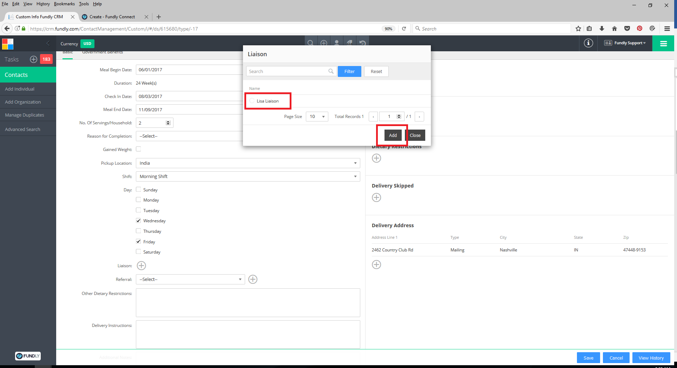Screen dimensions: 677x368
Task: Open the Reason for Completion dropdown
Action: pyautogui.click(x=190, y=136)
